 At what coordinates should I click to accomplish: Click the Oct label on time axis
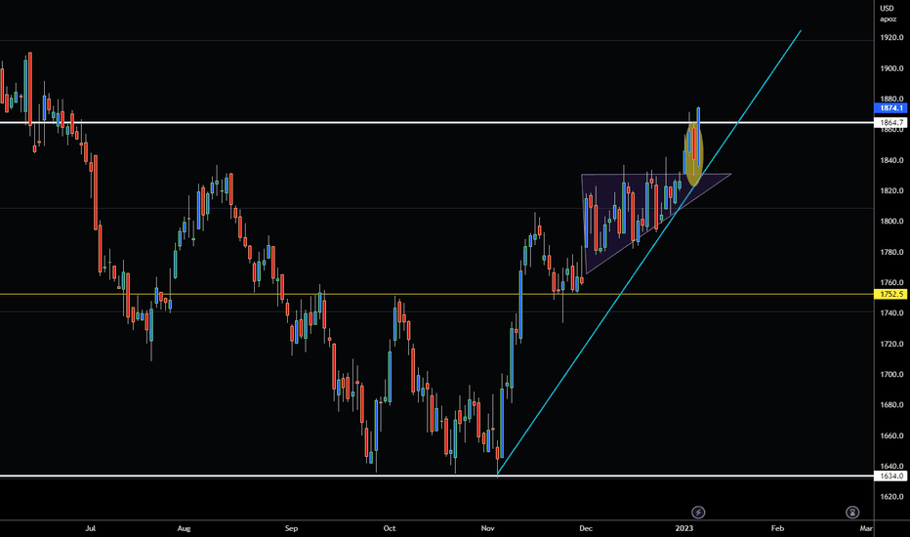pos(390,528)
